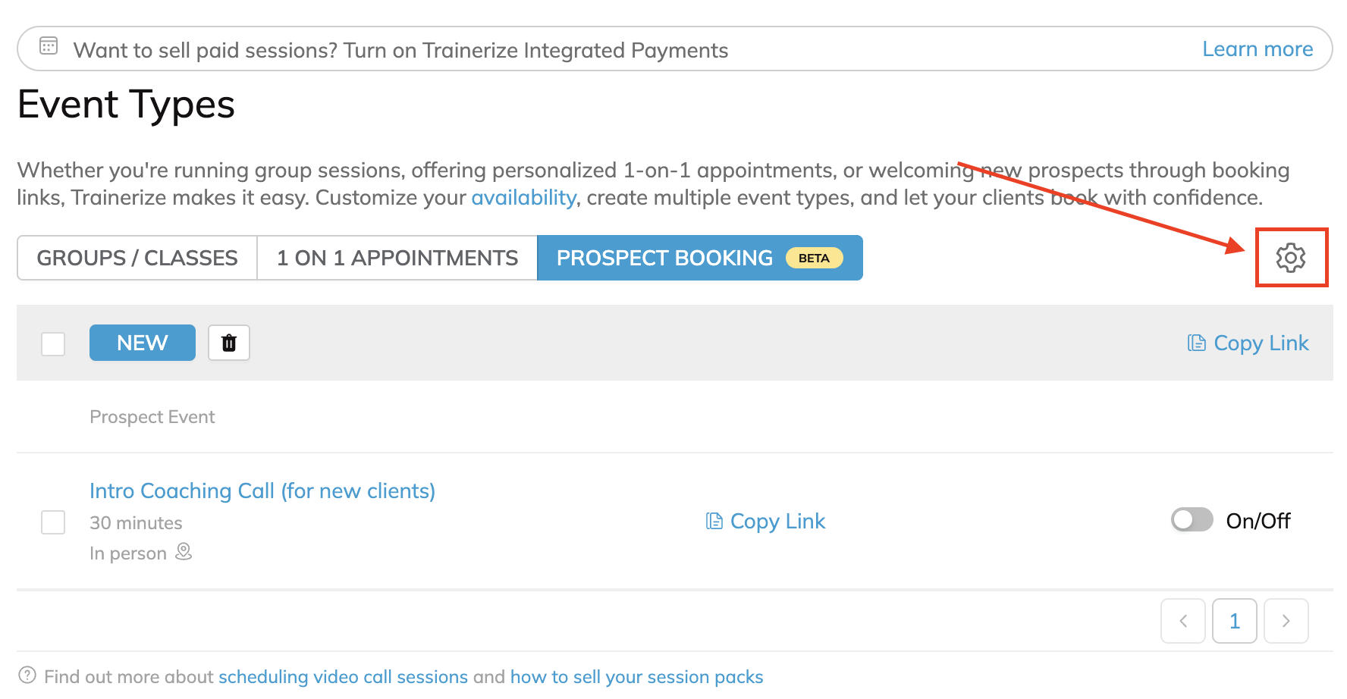Screen dimensions: 1347x699
Task: Select page 1 in pagination
Action: (1234, 621)
